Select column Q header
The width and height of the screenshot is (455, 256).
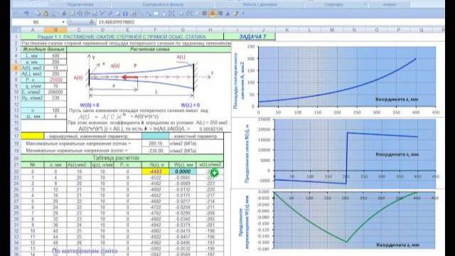[422, 30]
